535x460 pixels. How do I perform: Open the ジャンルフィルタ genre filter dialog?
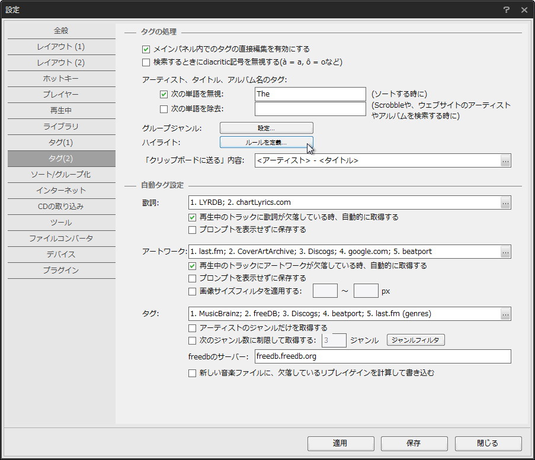416,340
